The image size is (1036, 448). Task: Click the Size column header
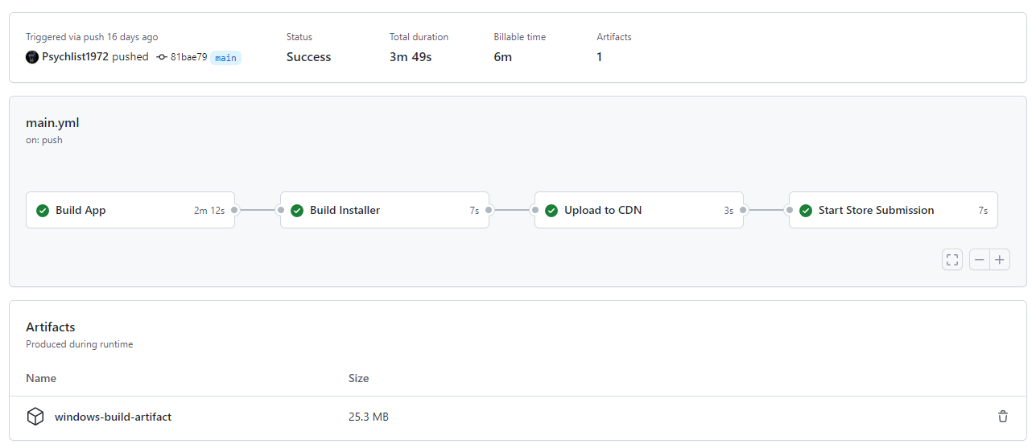tap(359, 378)
